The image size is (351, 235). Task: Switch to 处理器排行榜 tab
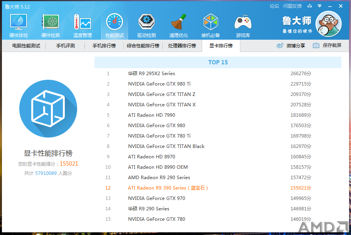(182, 45)
